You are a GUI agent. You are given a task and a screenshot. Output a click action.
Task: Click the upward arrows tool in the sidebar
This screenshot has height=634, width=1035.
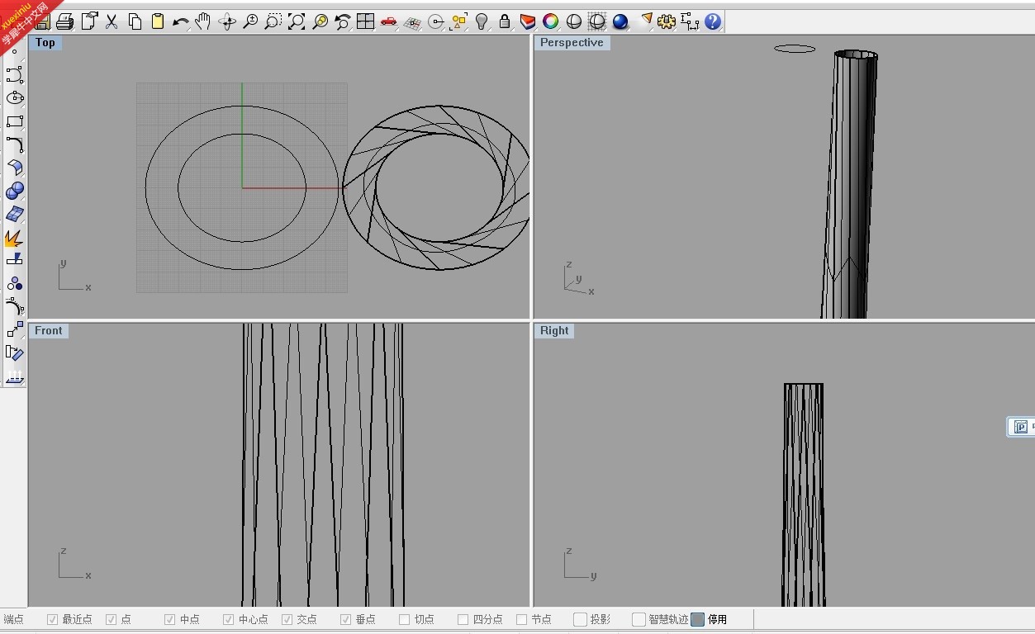(x=14, y=376)
